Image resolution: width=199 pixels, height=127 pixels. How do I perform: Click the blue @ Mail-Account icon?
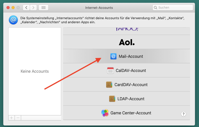pyautogui.click(x=113, y=57)
